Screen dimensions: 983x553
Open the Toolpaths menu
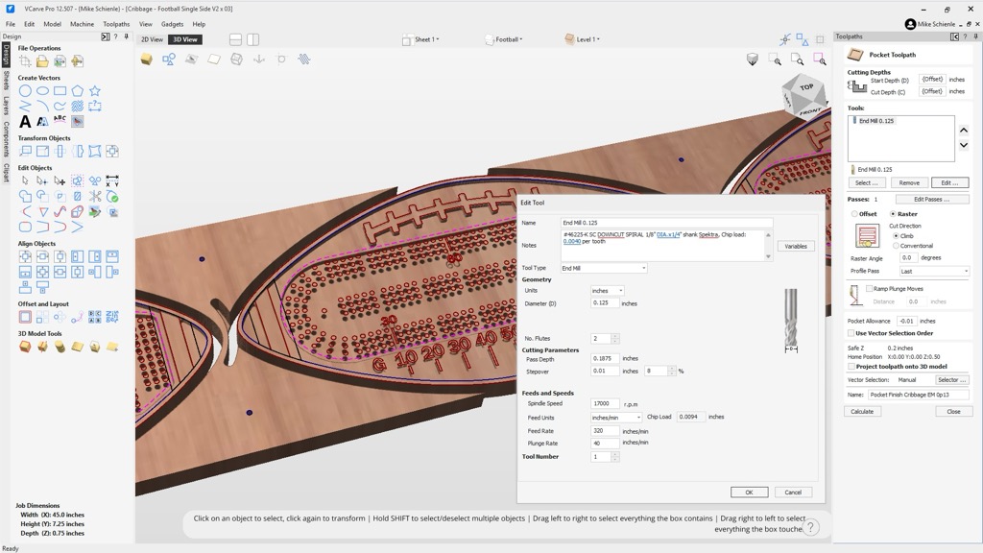(116, 24)
